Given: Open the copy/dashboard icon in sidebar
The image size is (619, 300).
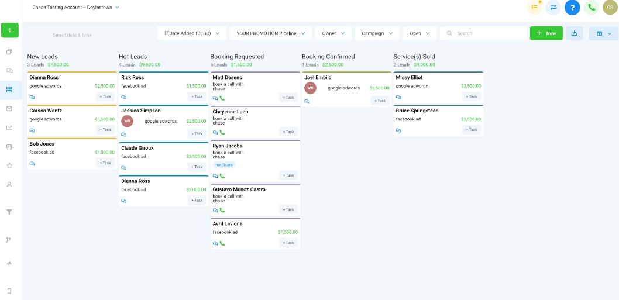Looking at the screenshot, I should pos(9,51).
